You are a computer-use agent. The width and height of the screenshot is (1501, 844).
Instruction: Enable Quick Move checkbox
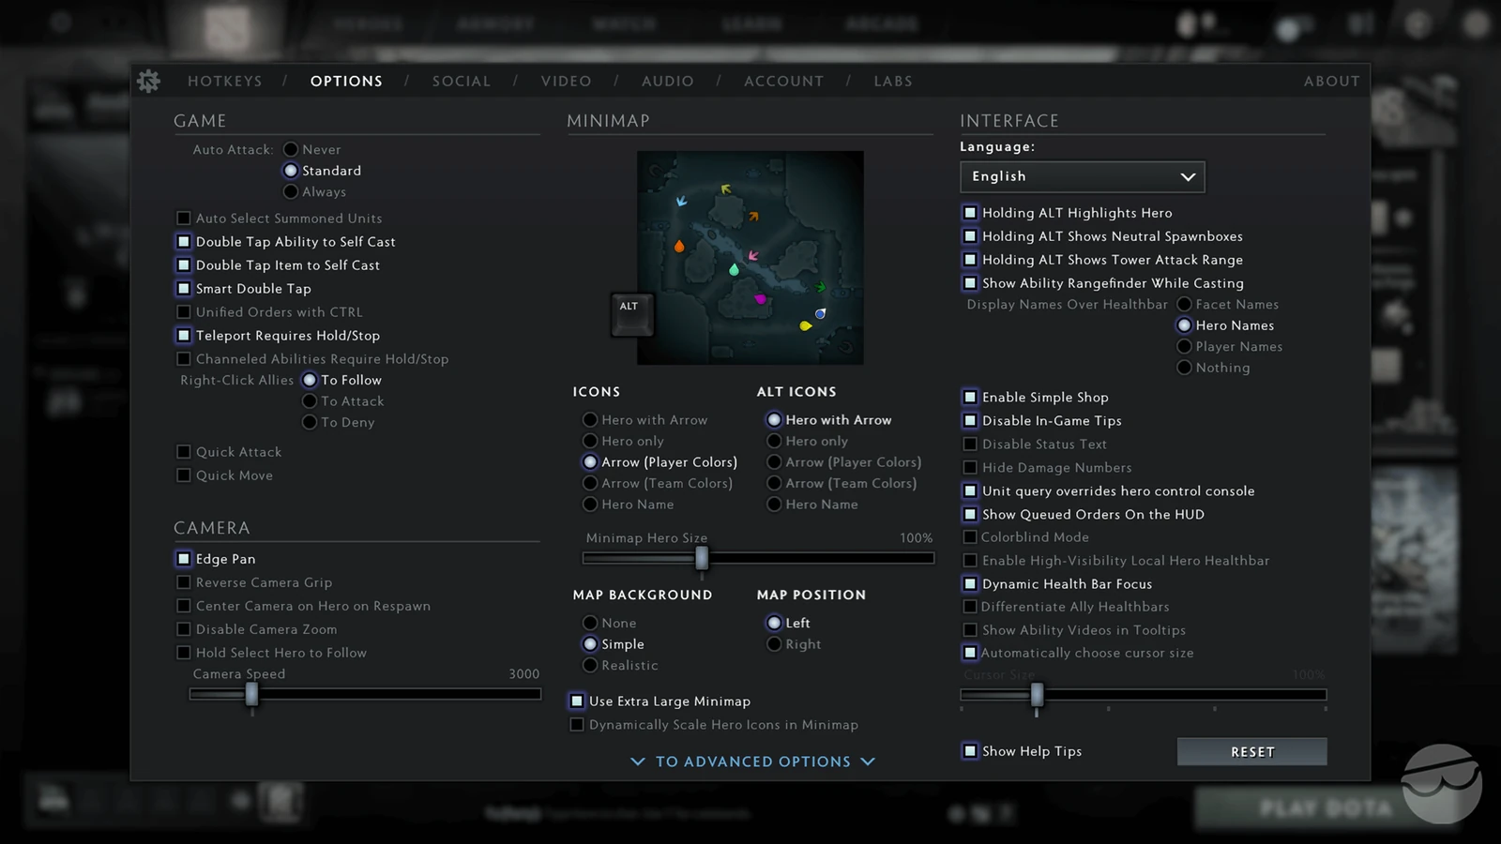184,475
